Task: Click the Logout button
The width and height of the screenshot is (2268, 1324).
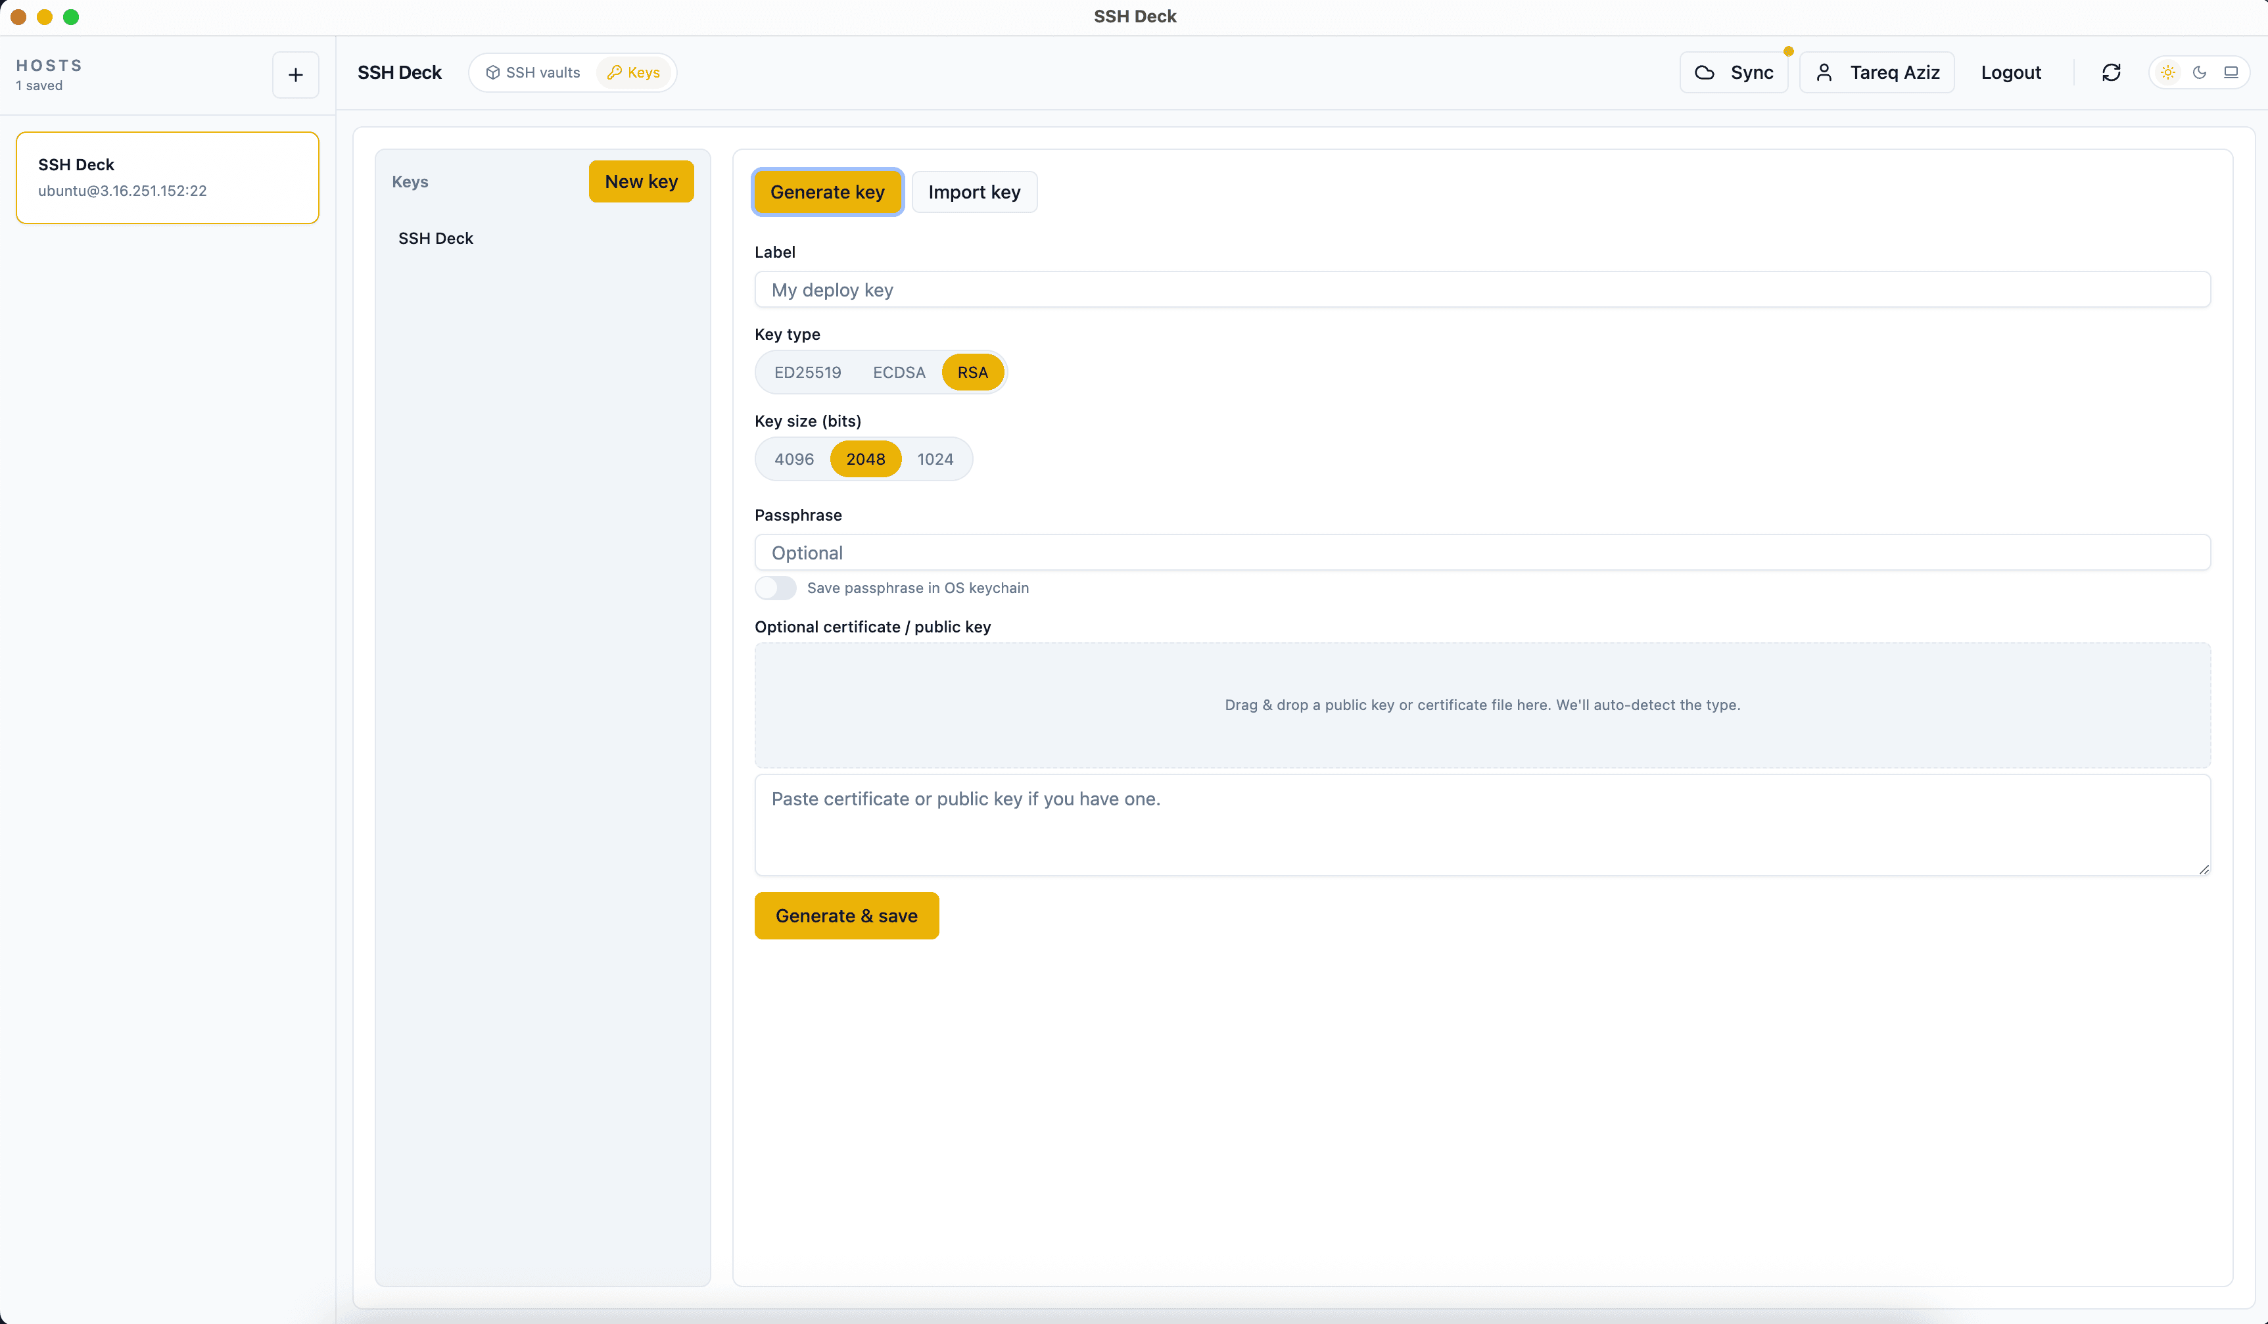Action: click(x=2012, y=72)
